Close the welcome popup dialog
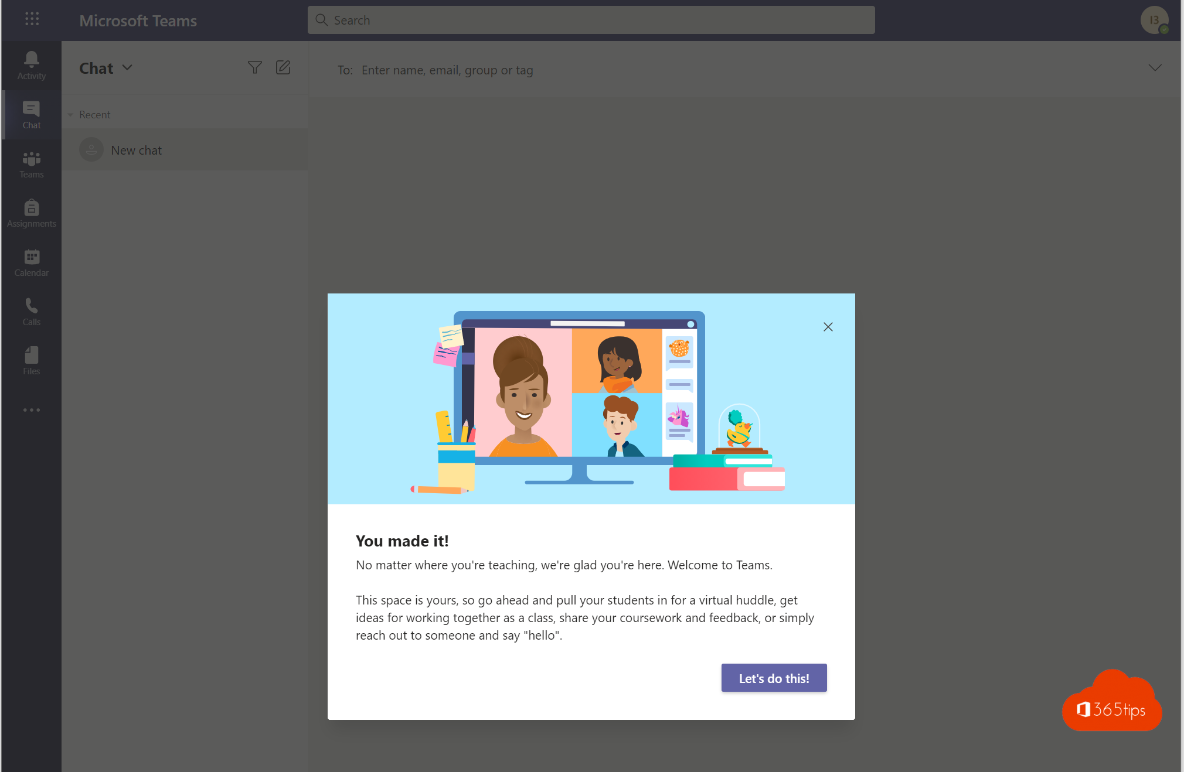1184x772 pixels. 826,326
